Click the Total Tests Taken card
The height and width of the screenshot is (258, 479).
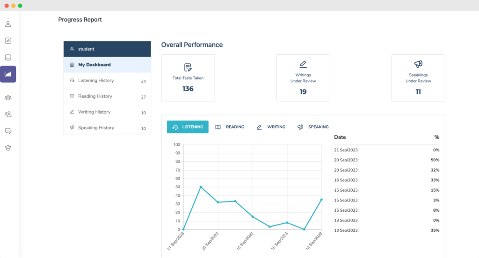(188, 78)
